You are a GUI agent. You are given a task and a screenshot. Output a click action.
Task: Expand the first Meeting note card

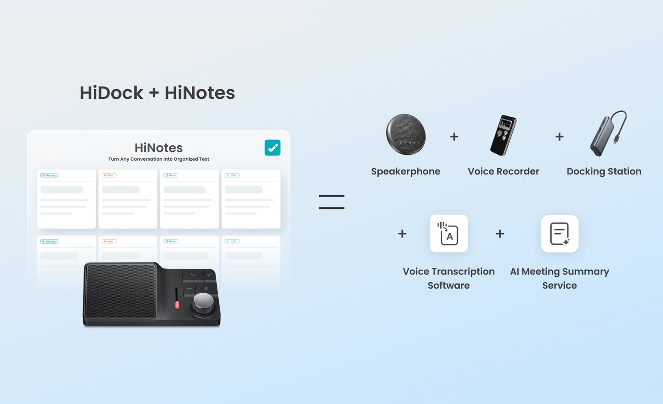[x=66, y=199]
